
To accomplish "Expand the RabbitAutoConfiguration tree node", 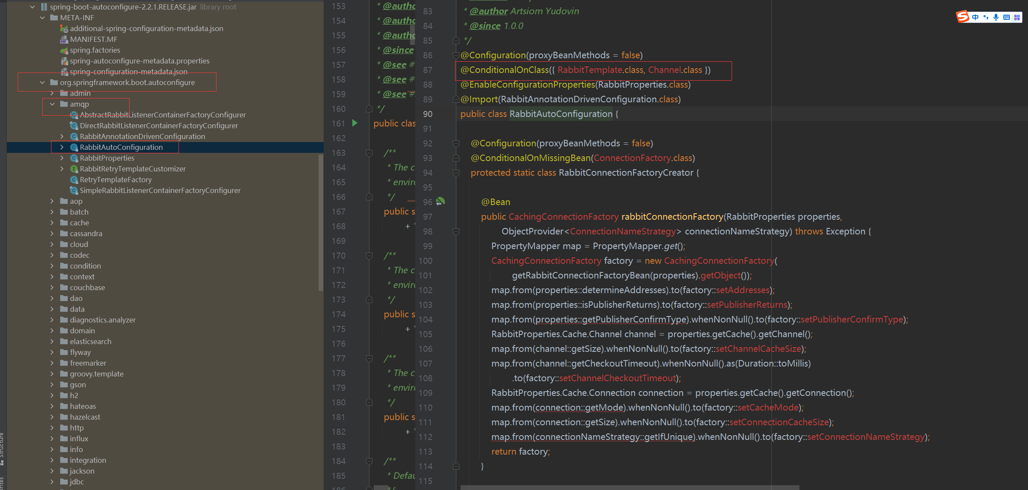I will pos(62,147).
